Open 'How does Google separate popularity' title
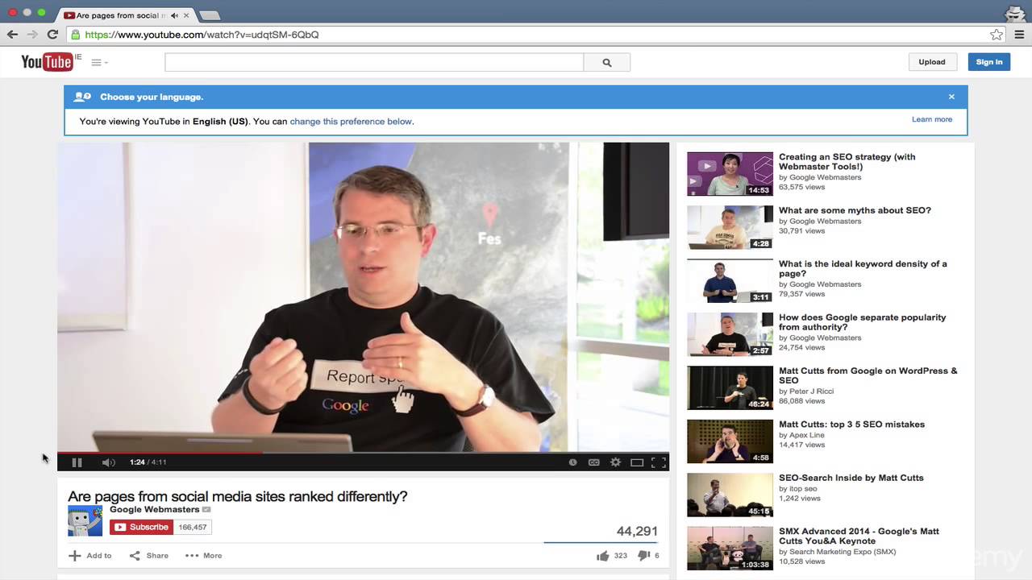 (x=863, y=322)
